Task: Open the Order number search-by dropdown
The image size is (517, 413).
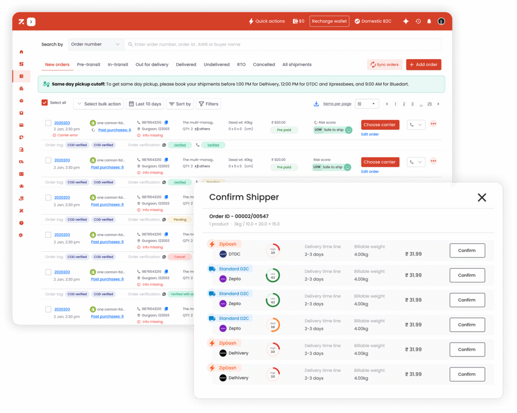Action: [96, 44]
